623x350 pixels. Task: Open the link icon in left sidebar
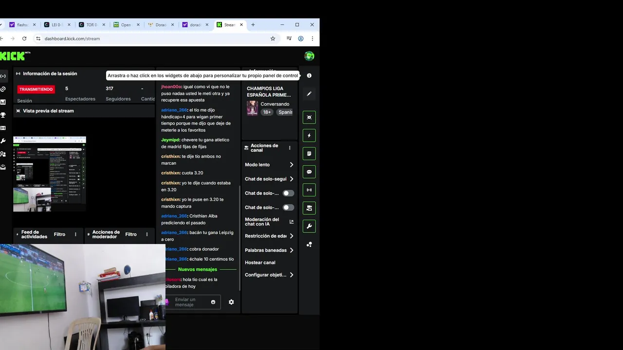pyautogui.click(x=3, y=89)
